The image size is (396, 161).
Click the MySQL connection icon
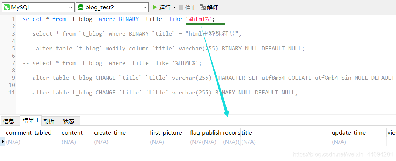click(x=6, y=7)
